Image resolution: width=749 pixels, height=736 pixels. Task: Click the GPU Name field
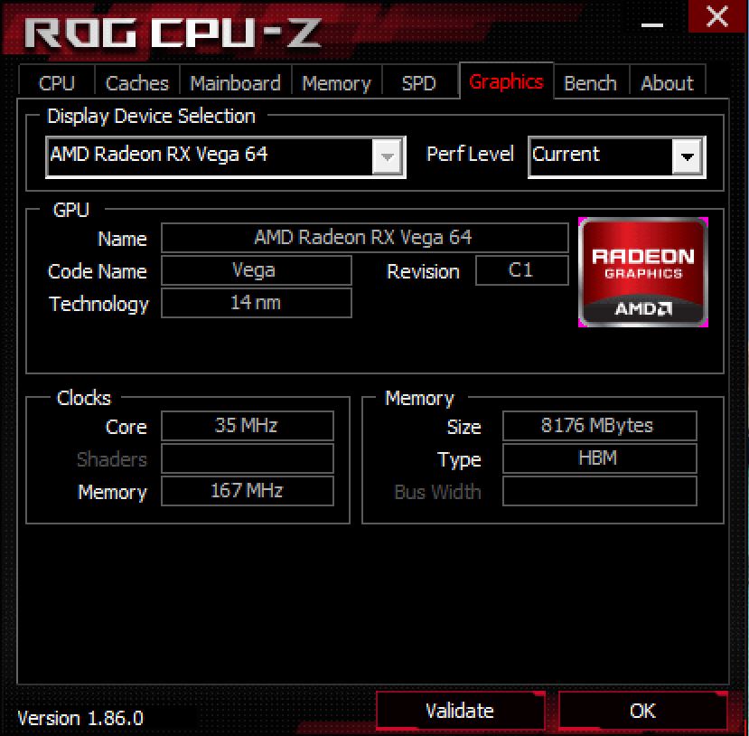coord(364,238)
